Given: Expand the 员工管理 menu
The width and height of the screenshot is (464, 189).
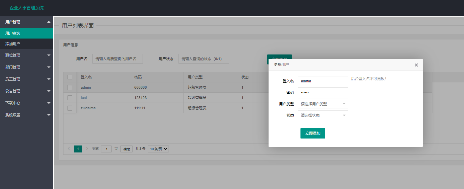Looking at the screenshot, I should [x=27, y=79].
